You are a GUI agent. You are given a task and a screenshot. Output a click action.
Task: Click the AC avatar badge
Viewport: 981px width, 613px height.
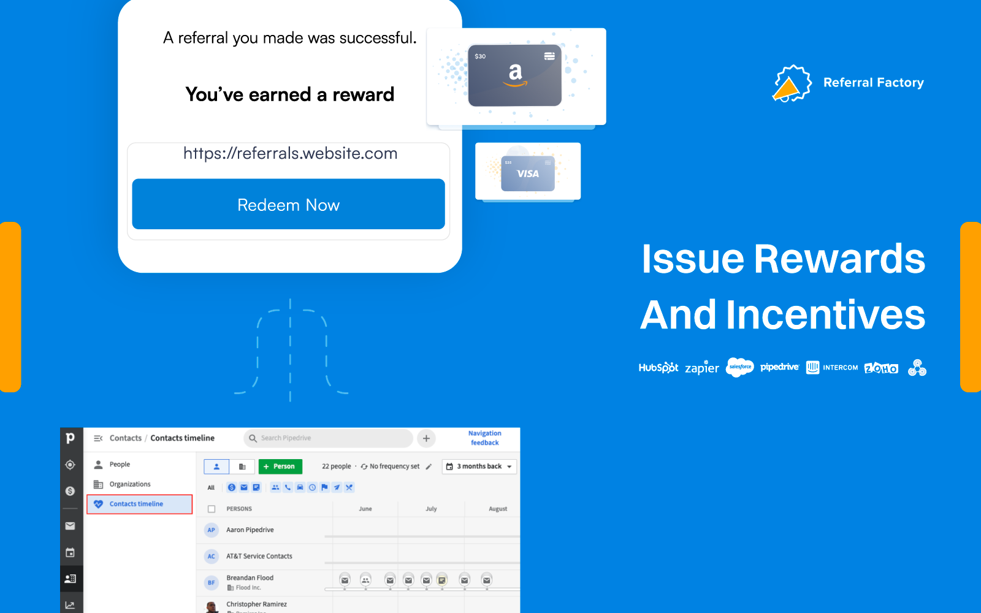pyautogui.click(x=212, y=557)
